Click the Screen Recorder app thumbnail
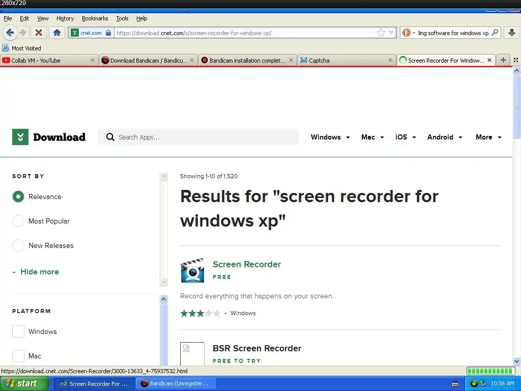Image resolution: width=521 pixels, height=391 pixels. click(192, 270)
